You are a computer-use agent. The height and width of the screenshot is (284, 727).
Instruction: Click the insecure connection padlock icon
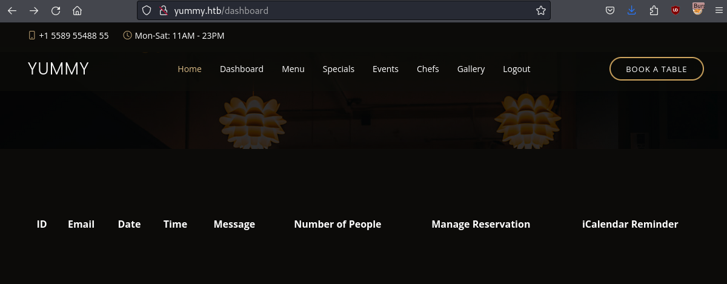(162, 10)
